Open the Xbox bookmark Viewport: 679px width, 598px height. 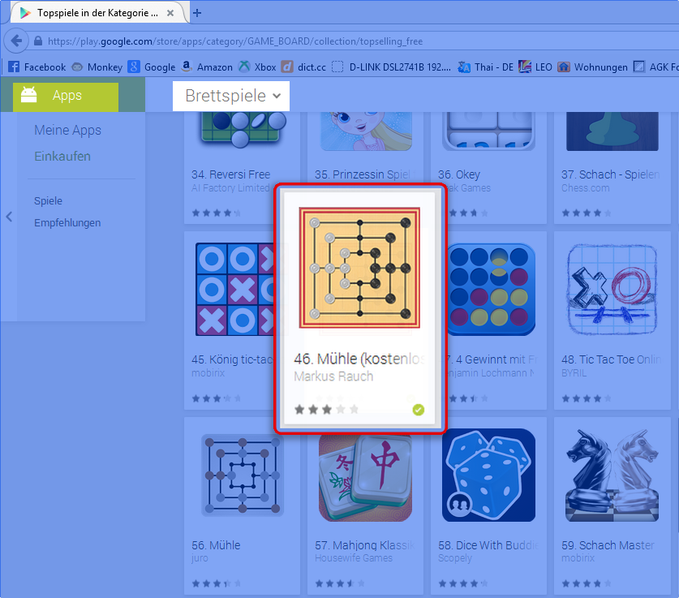[x=257, y=67]
